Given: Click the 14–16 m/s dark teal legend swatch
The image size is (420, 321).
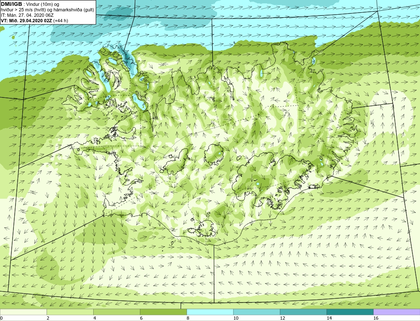Looking at the screenshot, I should pos(350,312).
